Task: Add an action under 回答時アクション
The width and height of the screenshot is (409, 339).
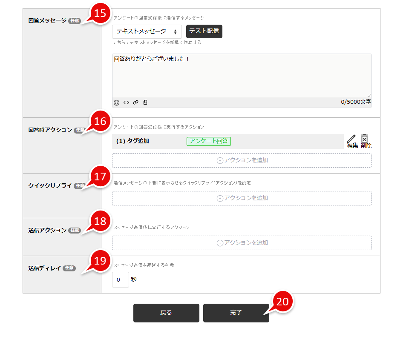Action: point(242,160)
